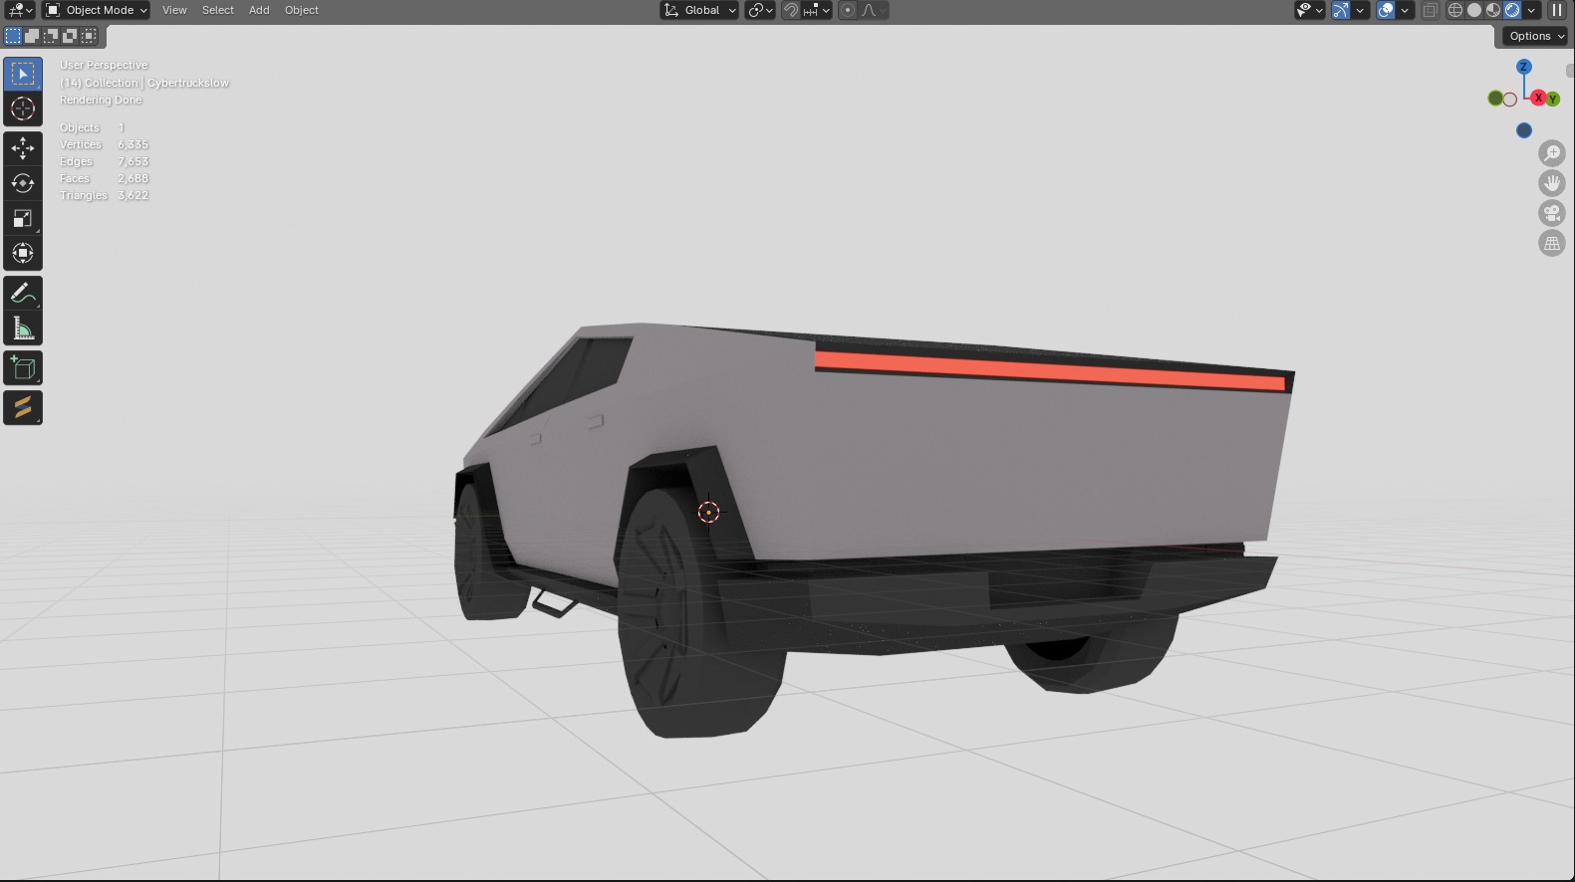Click the red X axis on gizmo
This screenshot has height=882, width=1575.
click(x=1539, y=98)
